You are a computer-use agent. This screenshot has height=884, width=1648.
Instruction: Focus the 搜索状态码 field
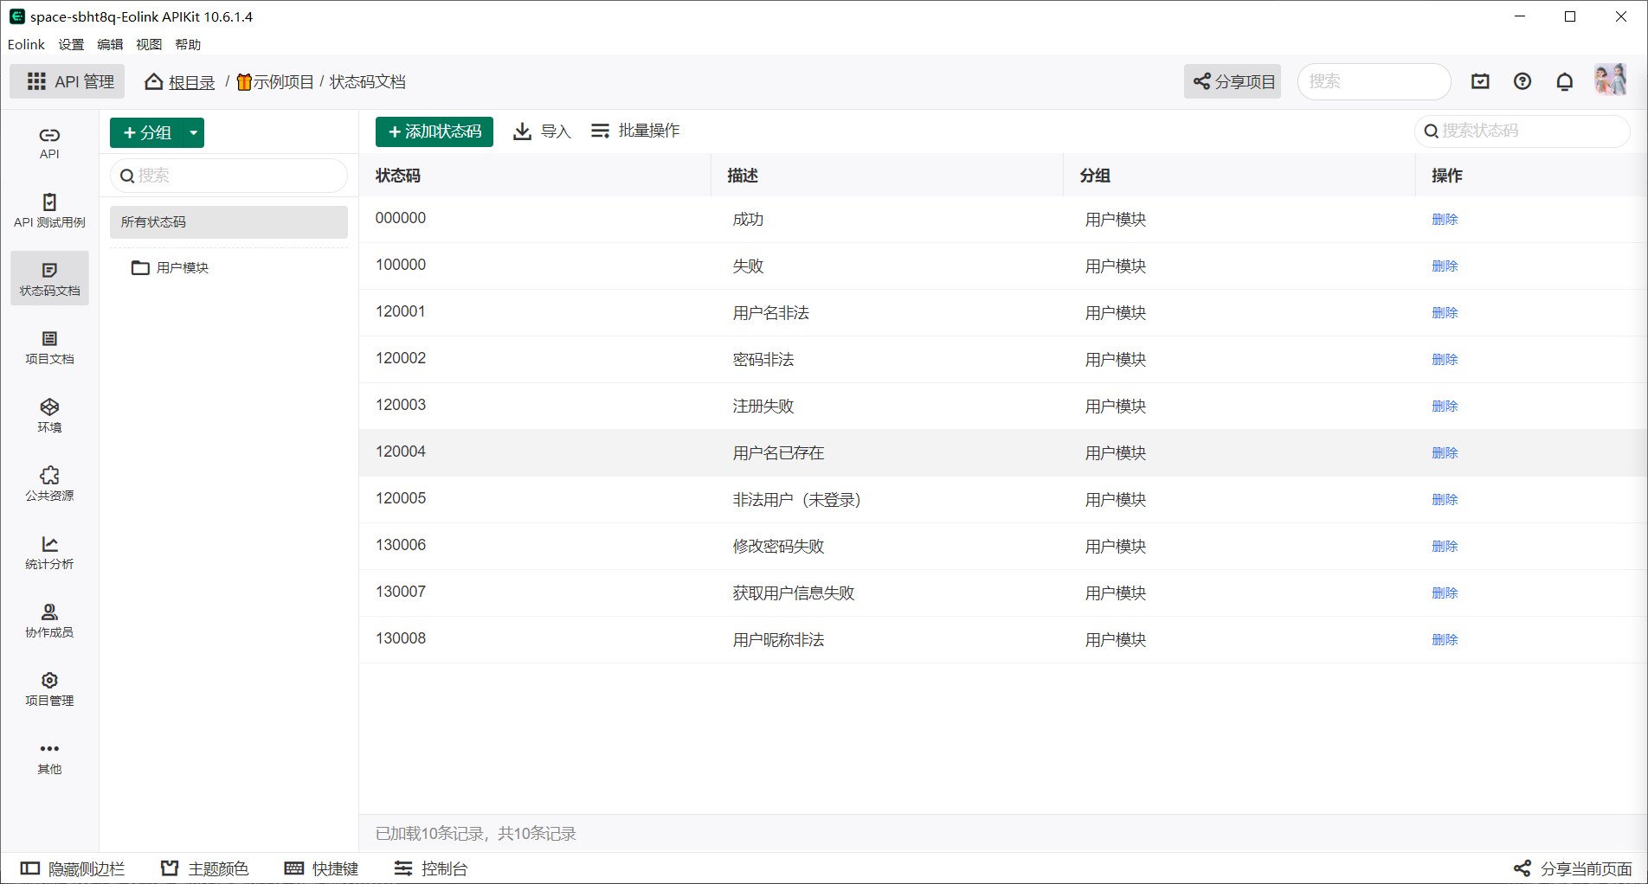point(1522,131)
